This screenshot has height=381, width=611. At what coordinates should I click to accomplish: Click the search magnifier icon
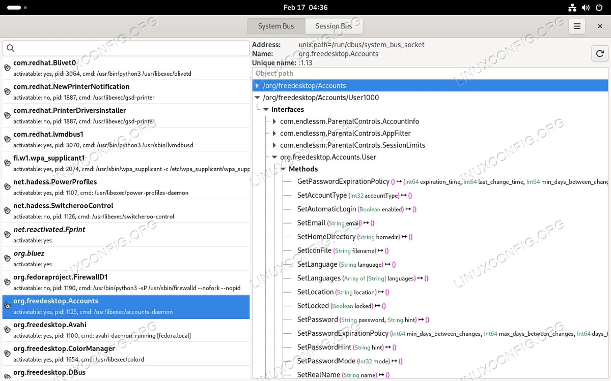pyautogui.click(x=10, y=48)
